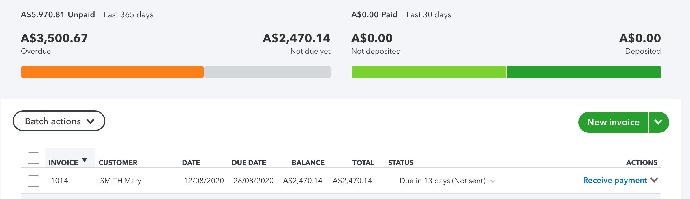
Task: Click the A$3,500.67 Overdue amount
Action: click(x=54, y=38)
